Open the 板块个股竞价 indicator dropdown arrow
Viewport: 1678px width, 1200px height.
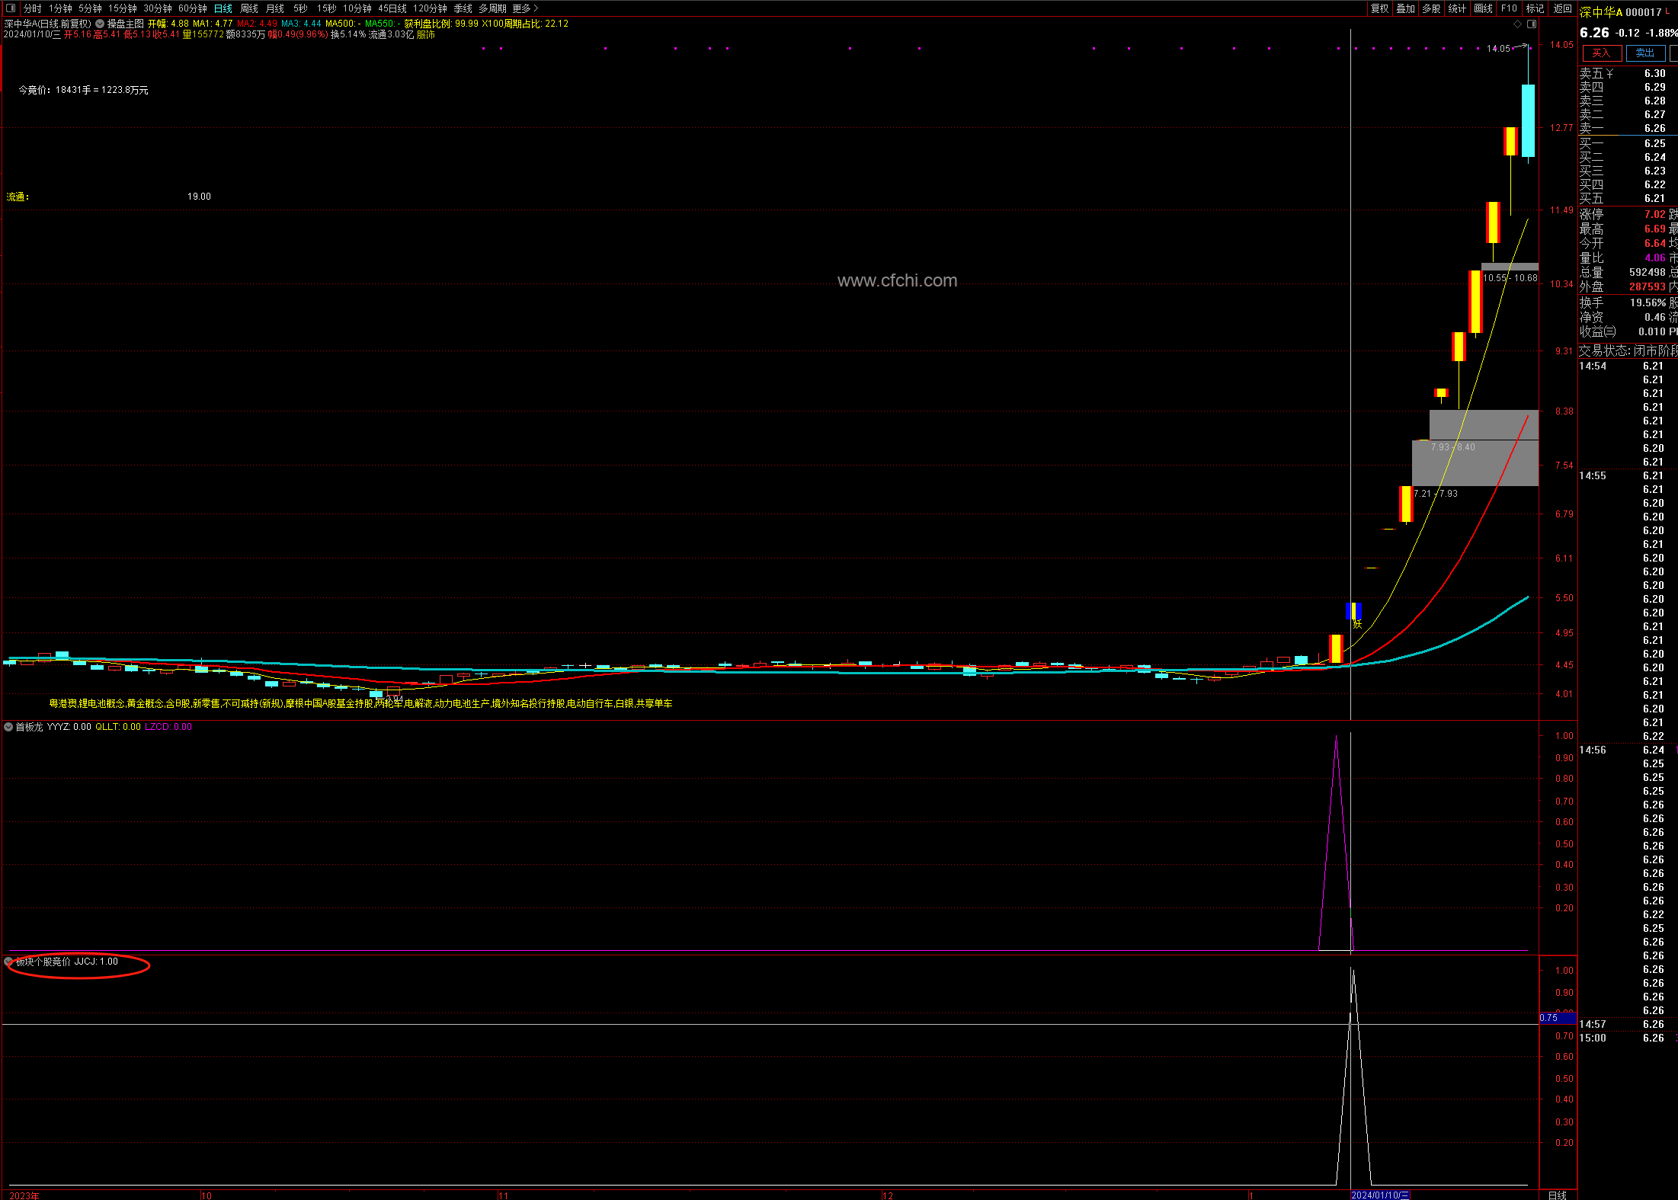(8, 962)
